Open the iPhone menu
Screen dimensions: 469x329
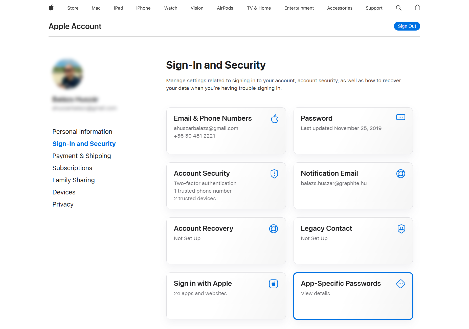[143, 8]
